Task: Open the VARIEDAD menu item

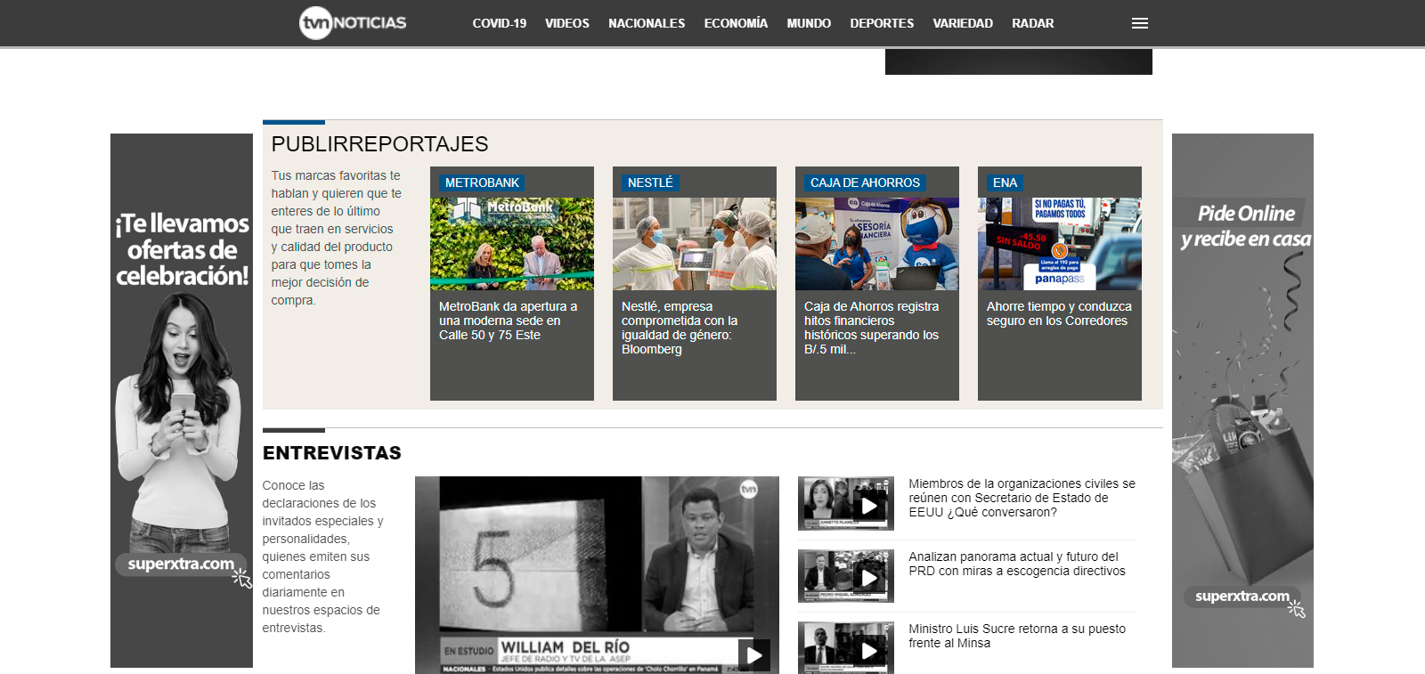Action: click(x=963, y=23)
